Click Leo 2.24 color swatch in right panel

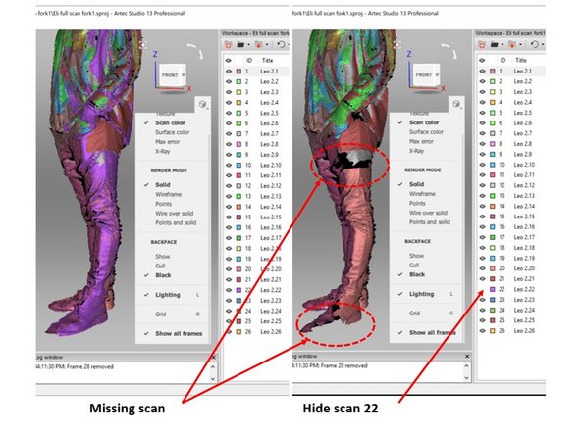(493, 310)
